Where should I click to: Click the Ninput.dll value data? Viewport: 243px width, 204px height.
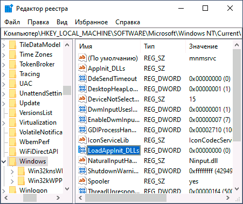coord(203,161)
